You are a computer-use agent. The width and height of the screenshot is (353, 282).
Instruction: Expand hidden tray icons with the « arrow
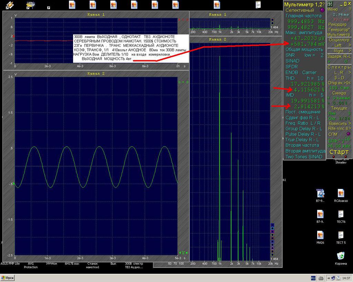coord(329,278)
